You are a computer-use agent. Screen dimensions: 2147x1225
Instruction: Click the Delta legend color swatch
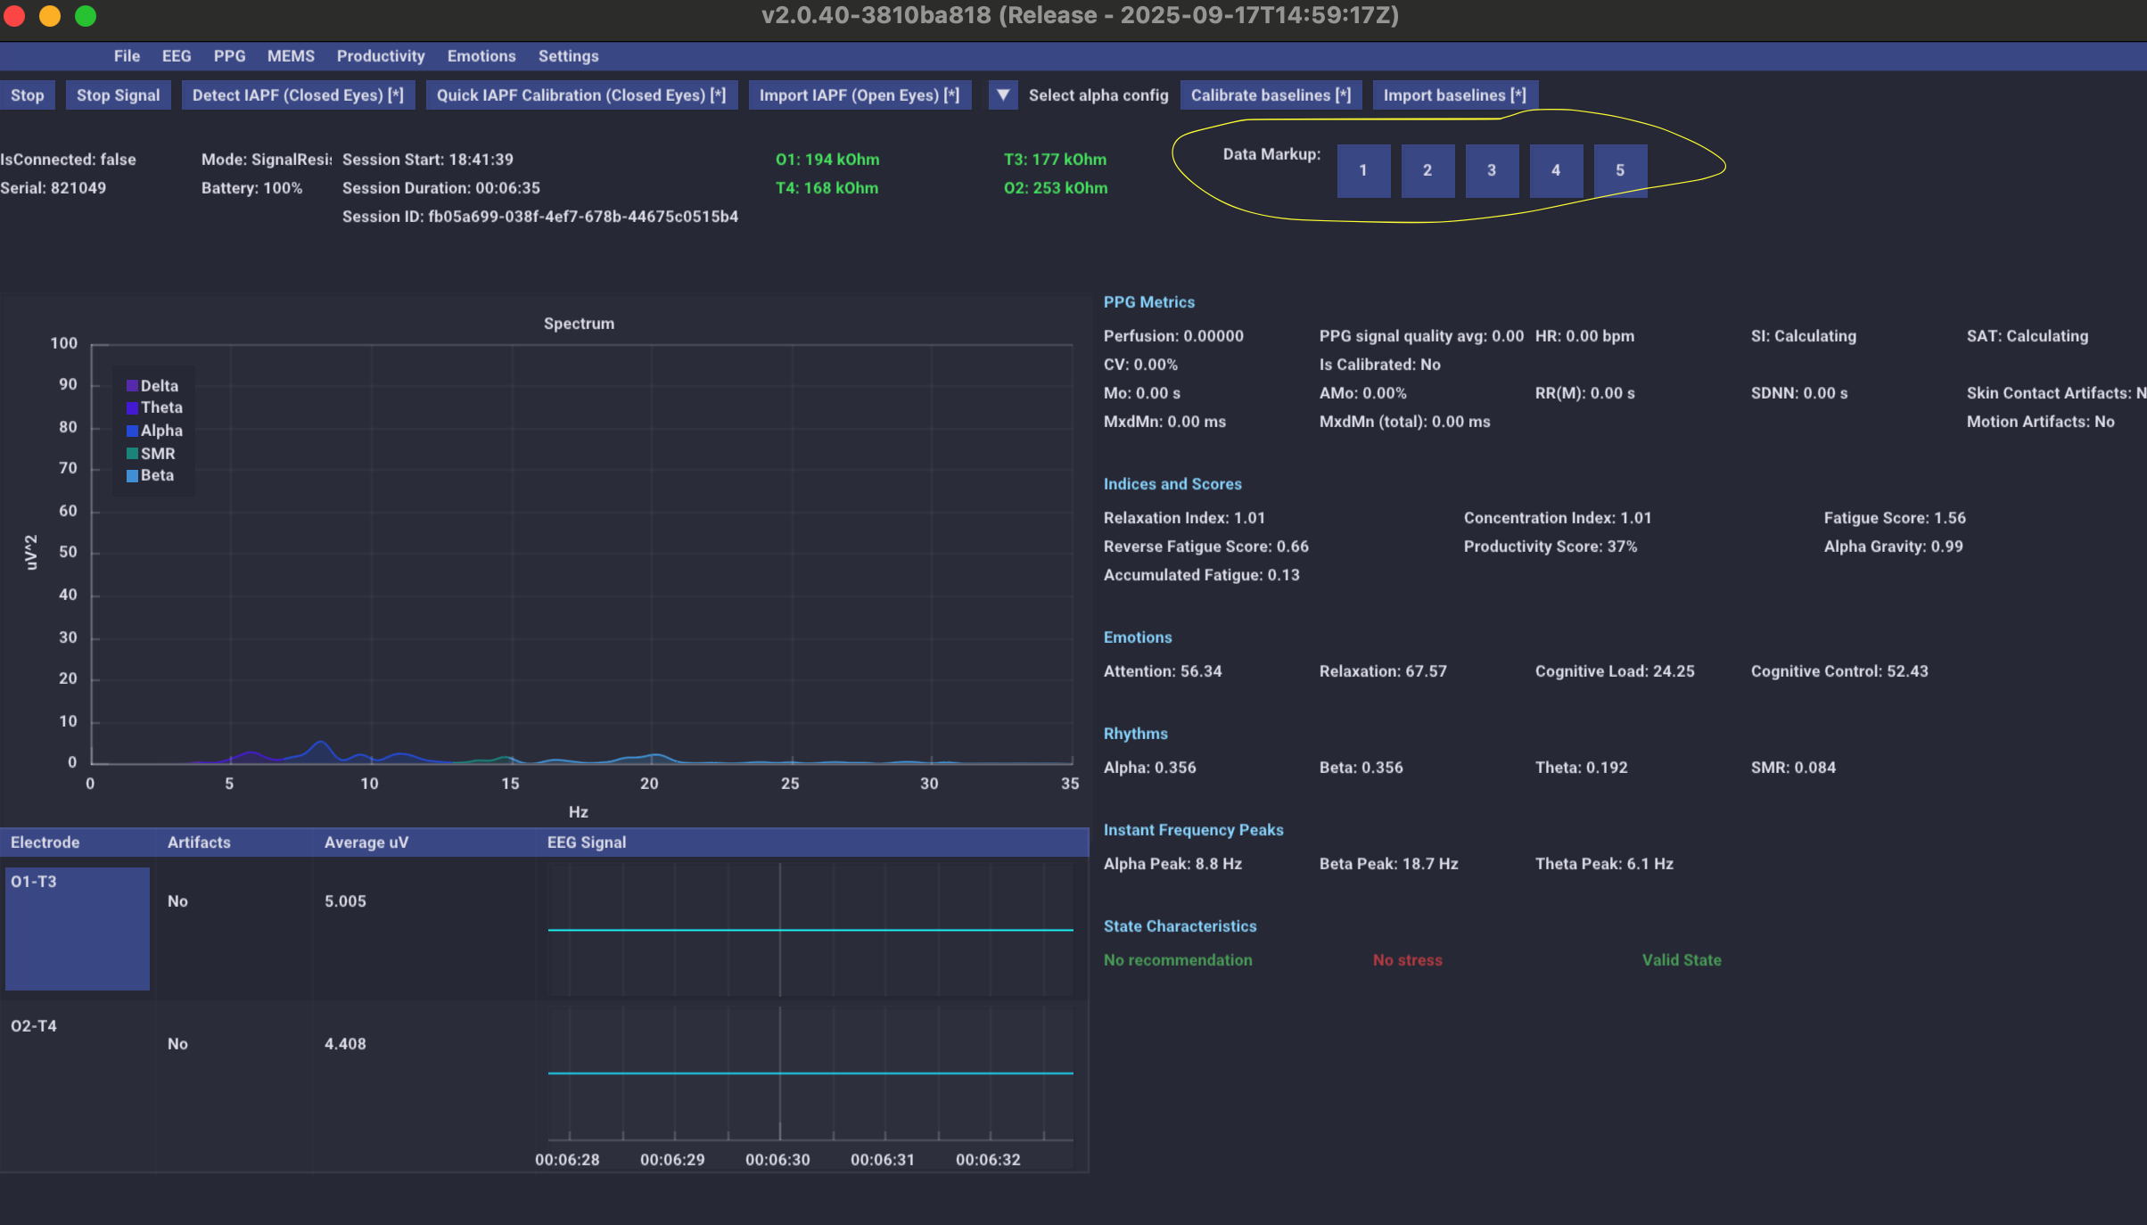pos(132,386)
